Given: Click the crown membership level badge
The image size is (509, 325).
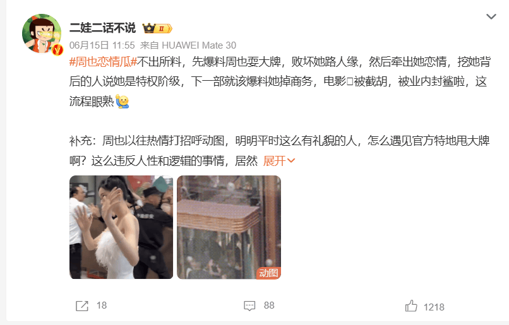Looking at the screenshot, I should point(157,28).
